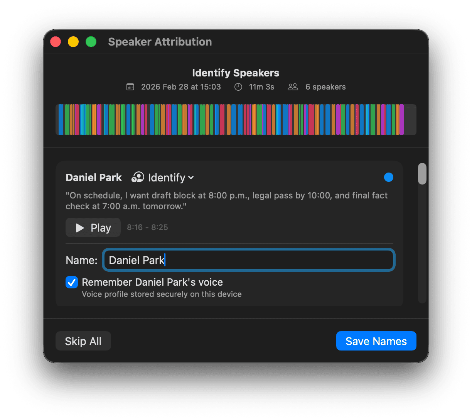The height and width of the screenshot is (420, 472).
Task: Click the Identify Speakers window title
Action: pyautogui.click(x=235, y=73)
